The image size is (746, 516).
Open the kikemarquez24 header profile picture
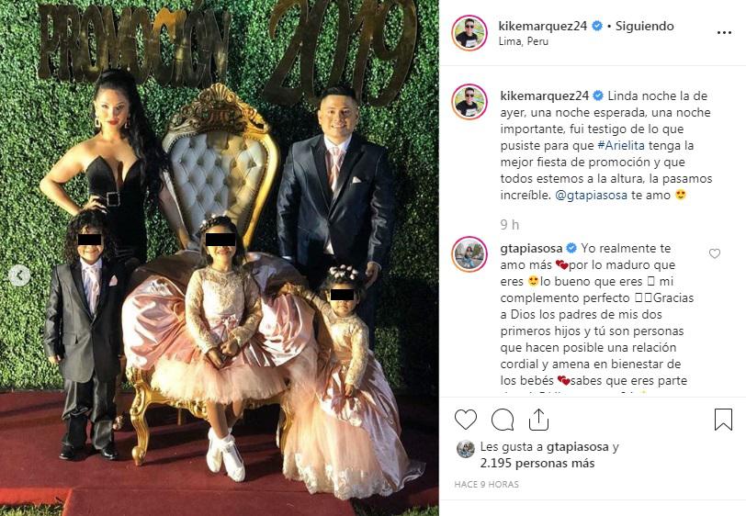point(469,33)
